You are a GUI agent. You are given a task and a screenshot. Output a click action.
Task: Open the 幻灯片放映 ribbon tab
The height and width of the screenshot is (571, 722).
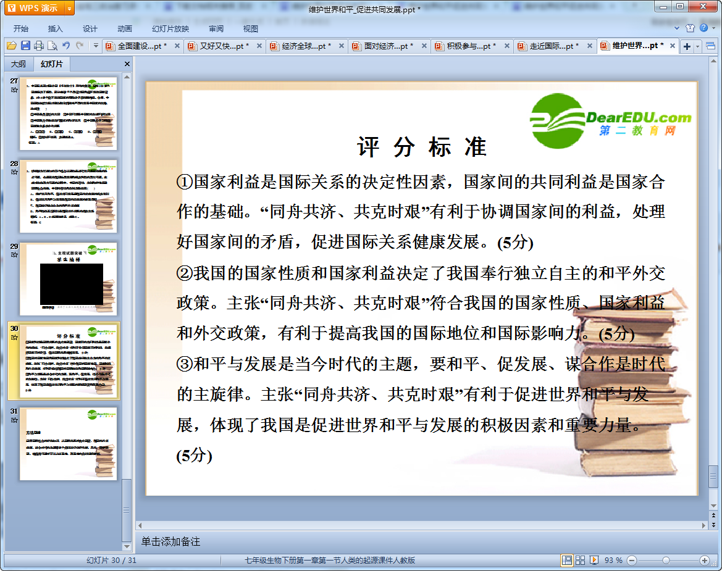pos(170,28)
